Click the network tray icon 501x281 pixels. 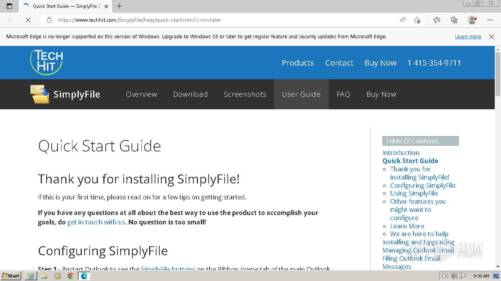coord(454,276)
